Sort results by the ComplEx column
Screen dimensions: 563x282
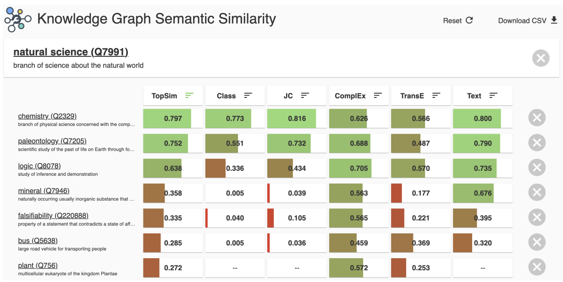pyautogui.click(x=377, y=96)
